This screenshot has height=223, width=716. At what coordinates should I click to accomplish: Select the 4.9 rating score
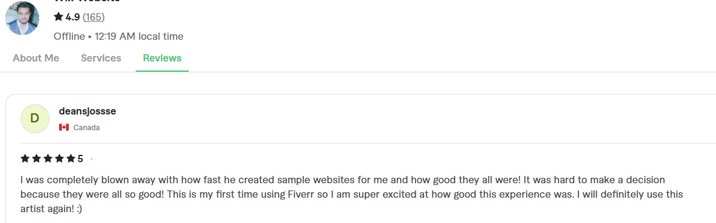tap(72, 17)
